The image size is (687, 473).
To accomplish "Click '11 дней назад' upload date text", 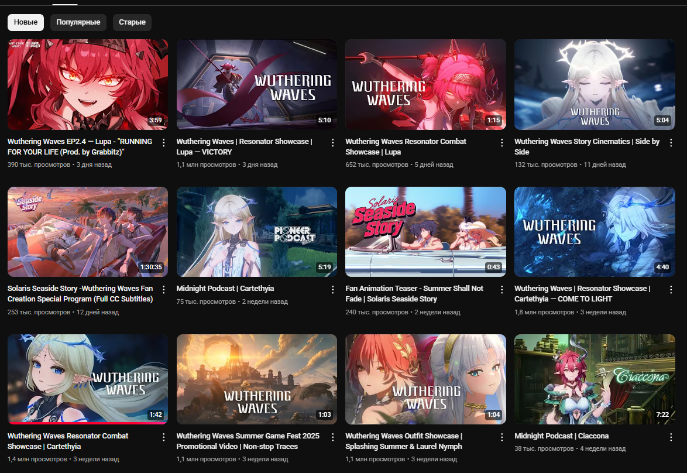I will point(604,165).
